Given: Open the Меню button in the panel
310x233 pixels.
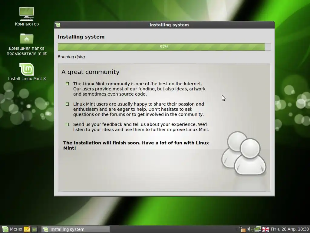Looking at the screenshot, I should [x=12, y=229].
